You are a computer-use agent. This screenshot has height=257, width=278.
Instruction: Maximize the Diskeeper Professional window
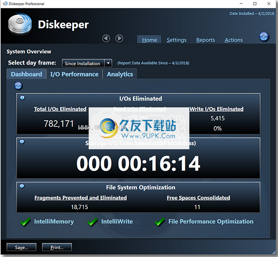pos(255,4)
